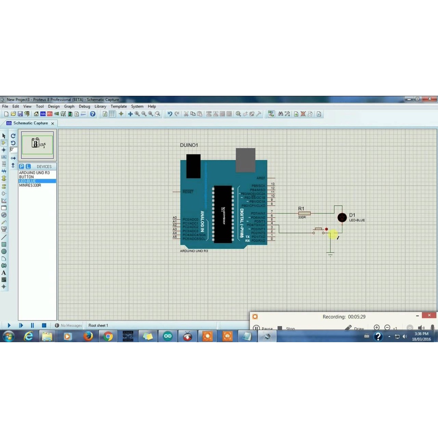
Task: Click the Open Project folder icon
Action: [13, 114]
